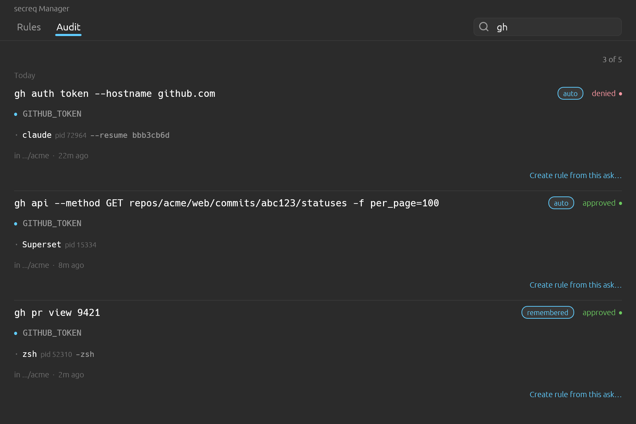This screenshot has width=636, height=424.
Task: Select the command "gh auth token --hostname github.com"
Action: 115,94
